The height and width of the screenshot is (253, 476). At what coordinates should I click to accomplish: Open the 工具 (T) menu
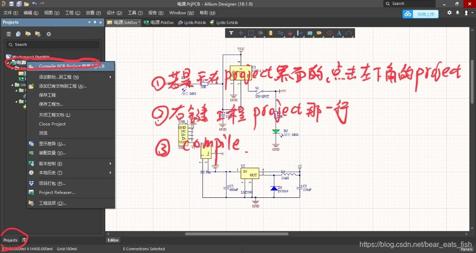pyautogui.click(x=135, y=13)
